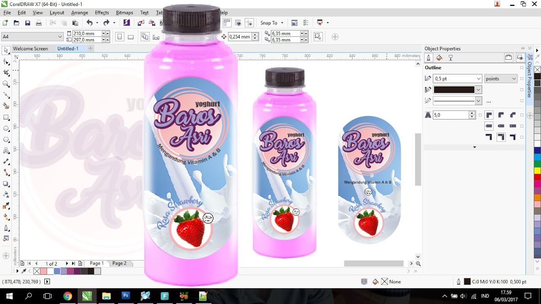Select the Pick tool in the toolbox
Screen dimensions: 541x304
(x=6, y=51)
